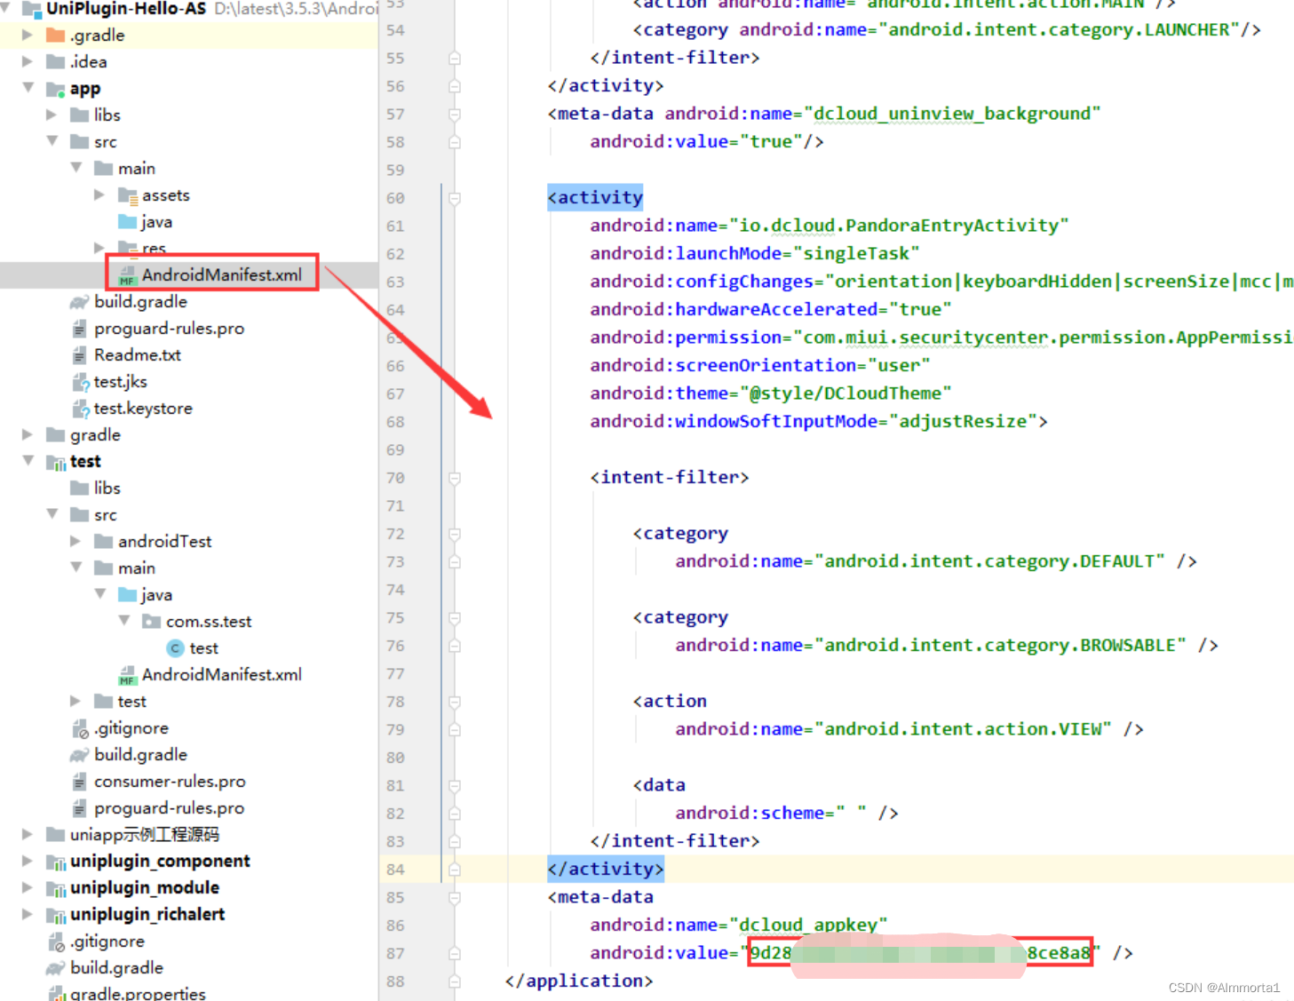Click the "@style/DCloudTheme" value
Image resolution: width=1294 pixels, height=1001 pixels.
(x=845, y=393)
